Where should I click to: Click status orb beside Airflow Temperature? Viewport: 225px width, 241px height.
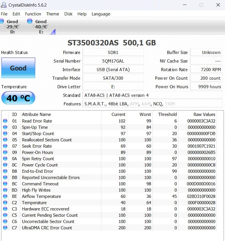[5, 196]
